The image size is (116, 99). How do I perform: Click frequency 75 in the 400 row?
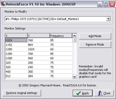click(x=61, y=72)
